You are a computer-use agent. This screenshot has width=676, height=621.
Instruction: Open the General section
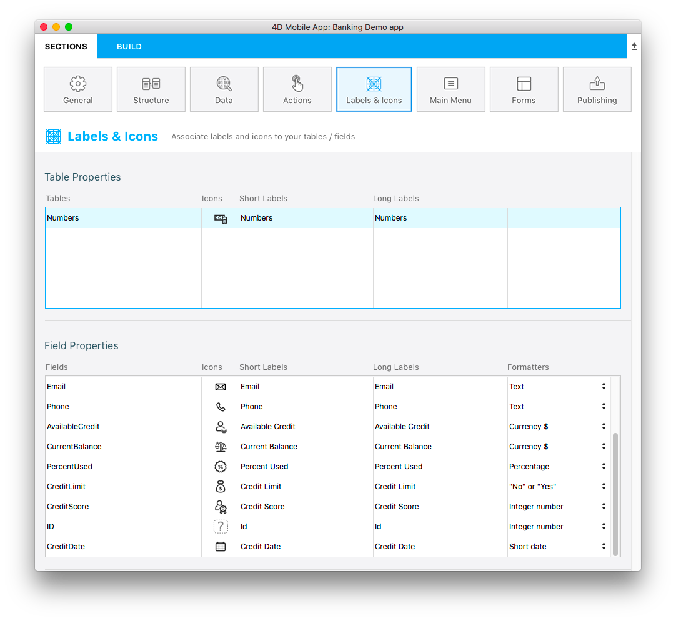tap(78, 89)
